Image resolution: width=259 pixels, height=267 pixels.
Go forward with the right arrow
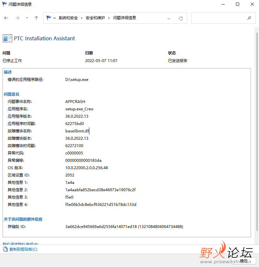coord(17,18)
